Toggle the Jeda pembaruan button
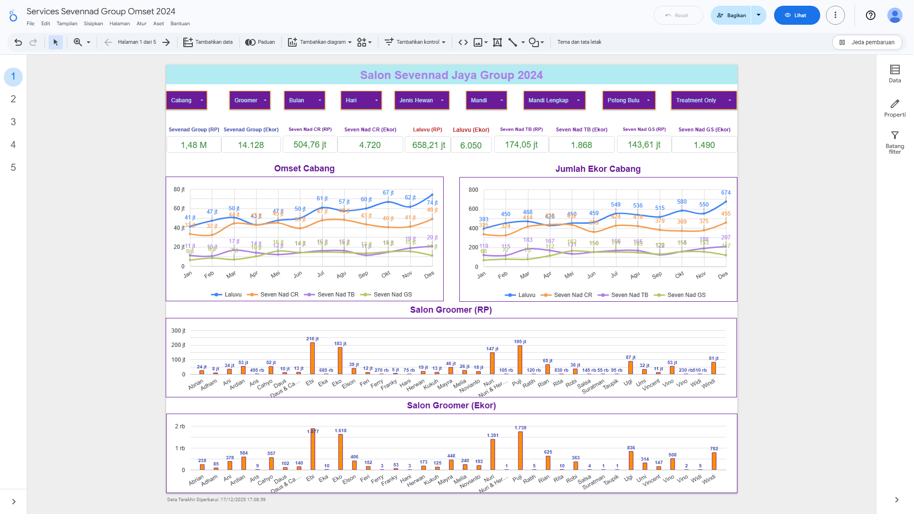Screen dimensions: 914x514 click(867, 42)
